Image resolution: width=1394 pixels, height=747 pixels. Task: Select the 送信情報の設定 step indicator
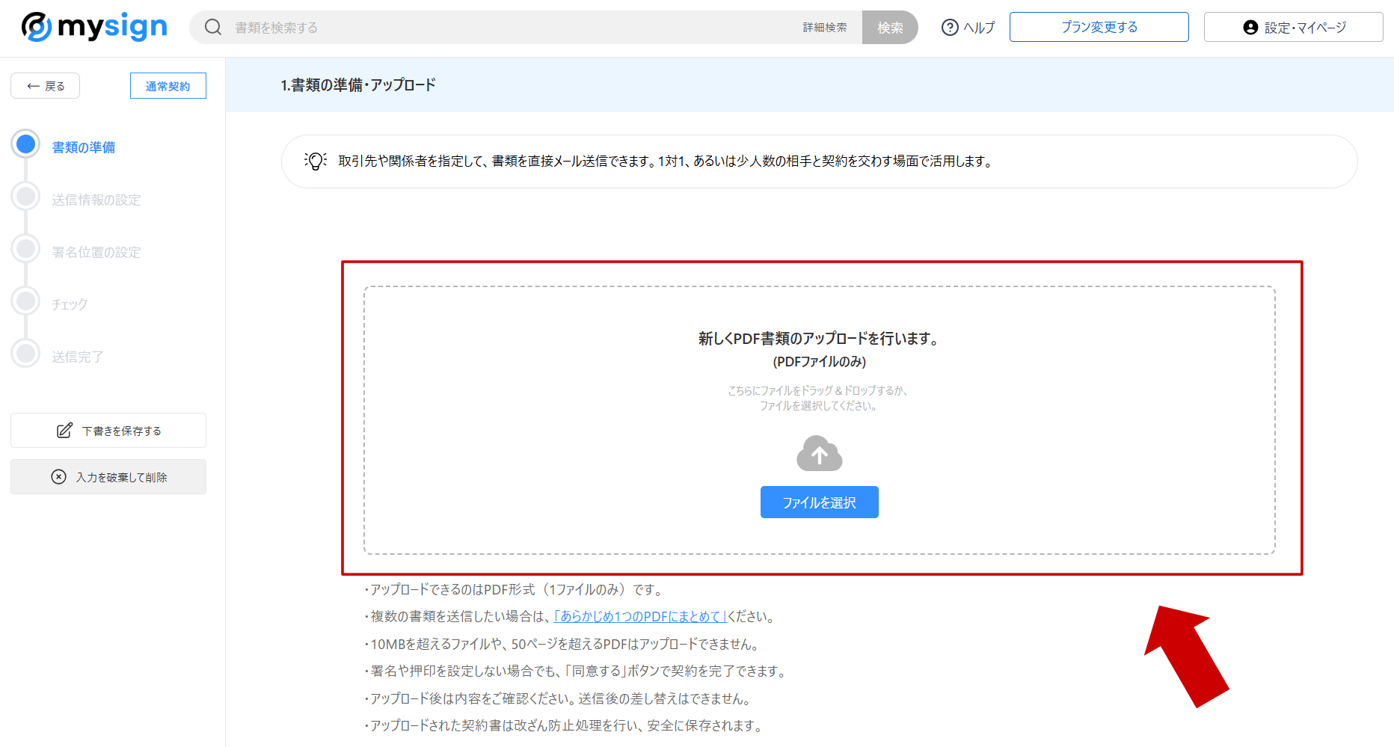[26, 196]
